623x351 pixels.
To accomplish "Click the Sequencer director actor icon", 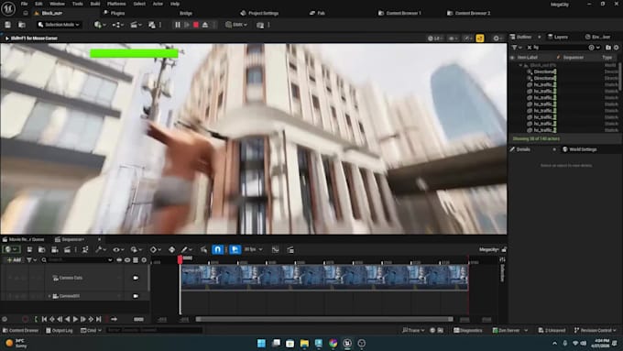I will [x=85, y=249].
